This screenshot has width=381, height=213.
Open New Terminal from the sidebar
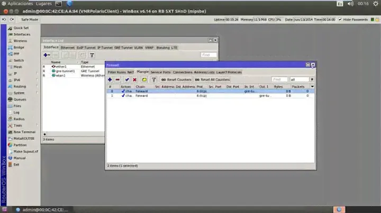24,132
